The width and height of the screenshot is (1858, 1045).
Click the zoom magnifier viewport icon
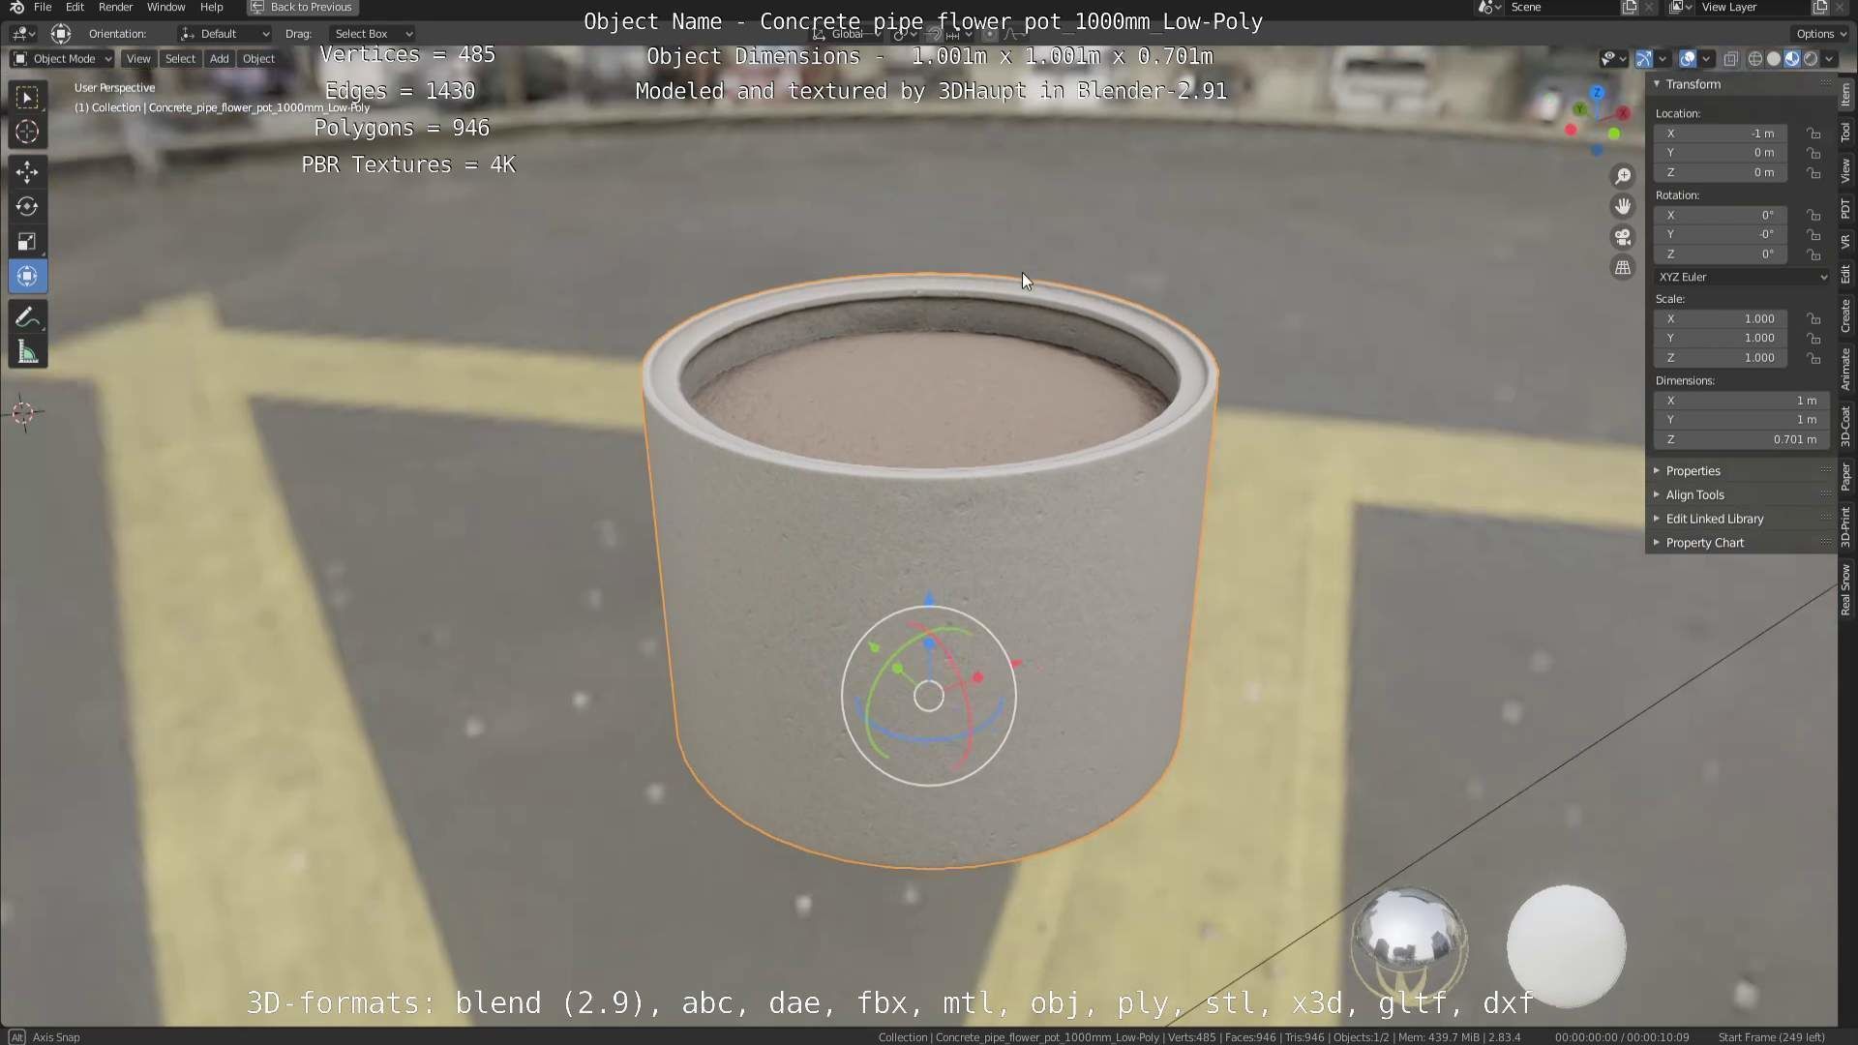coord(1623,175)
